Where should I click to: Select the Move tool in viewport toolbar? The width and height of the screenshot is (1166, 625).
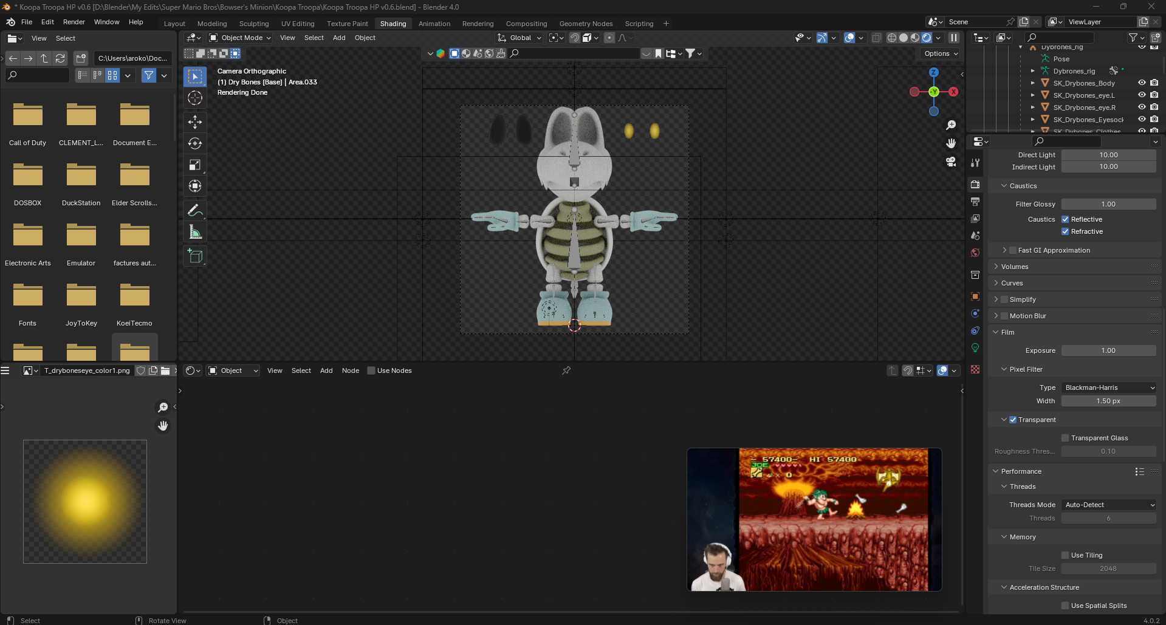pyautogui.click(x=195, y=122)
